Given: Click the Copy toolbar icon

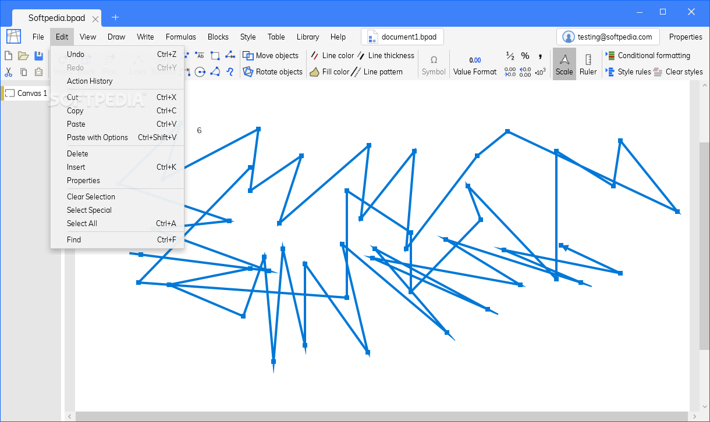Looking at the screenshot, I should 23,72.
